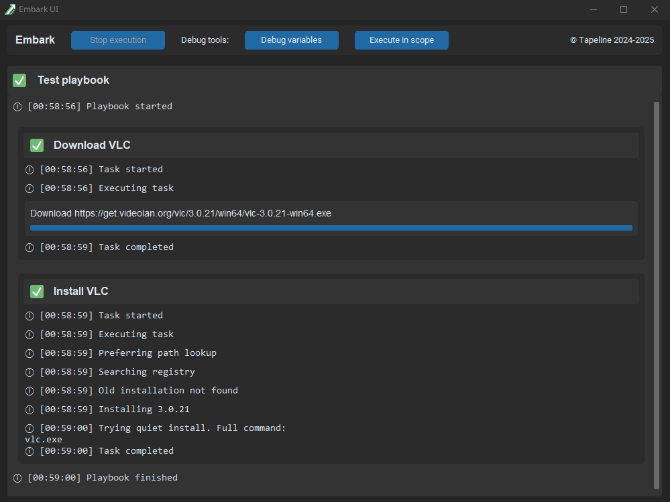Open the Debug variables tool
This screenshot has height=502, width=670.
coord(291,40)
